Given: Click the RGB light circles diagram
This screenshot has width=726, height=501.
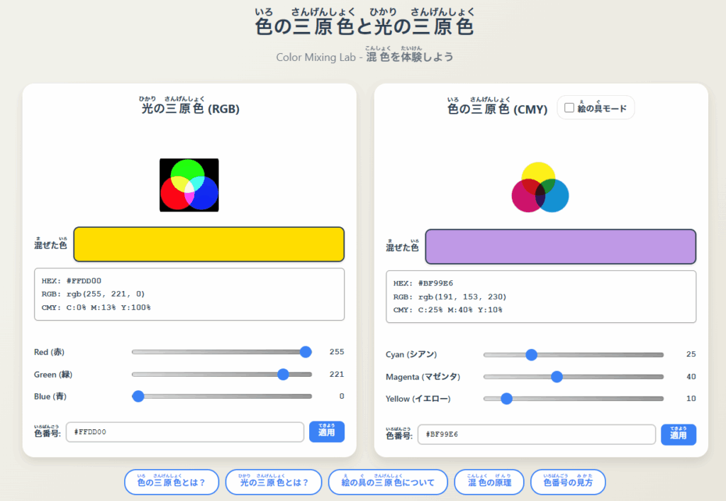Looking at the screenshot, I should 189,185.
